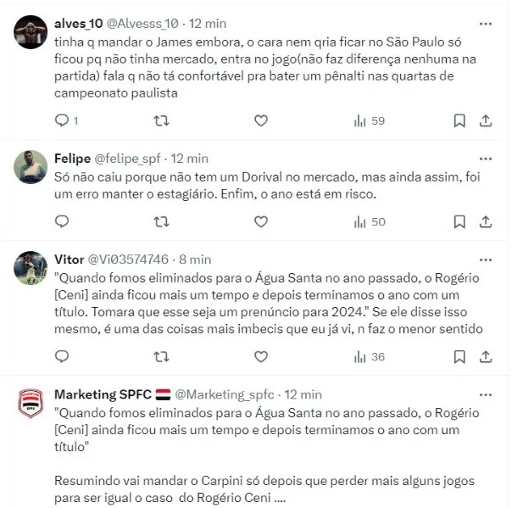Screen dimensions: 512x508
Task: Open more options on alves_10's tweet
Action: (486, 24)
